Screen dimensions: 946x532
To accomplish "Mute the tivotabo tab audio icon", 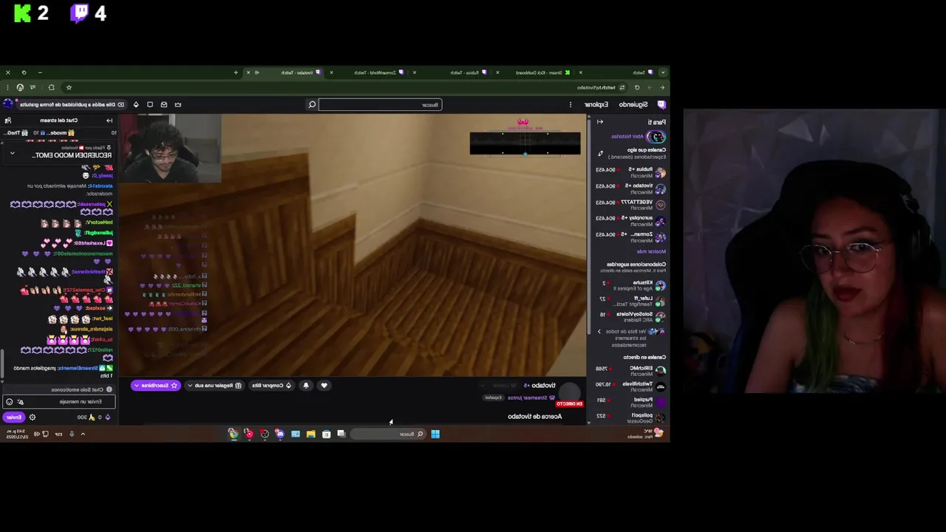I will [x=256, y=72].
